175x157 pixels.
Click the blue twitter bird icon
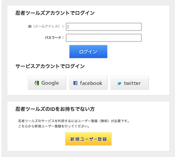click(119, 83)
